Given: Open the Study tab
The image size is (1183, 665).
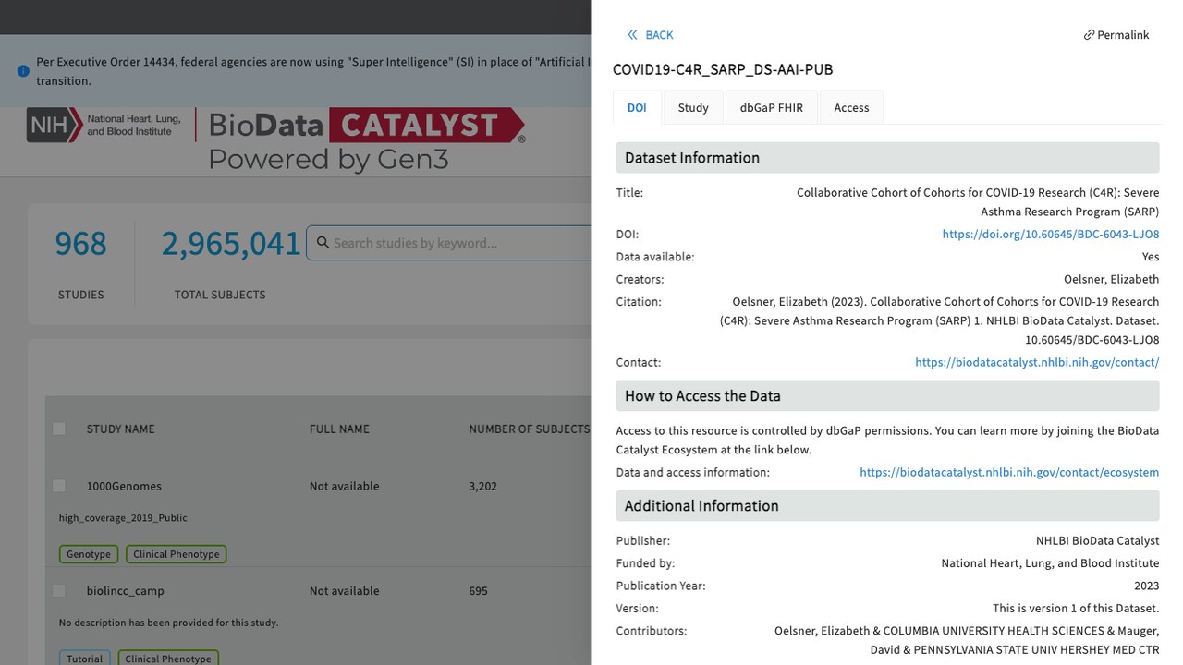Looking at the screenshot, I should (x=693, y=107).
